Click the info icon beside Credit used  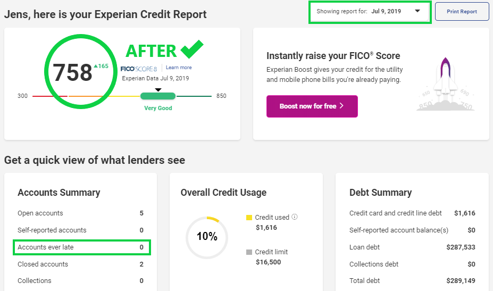[294, 217]
